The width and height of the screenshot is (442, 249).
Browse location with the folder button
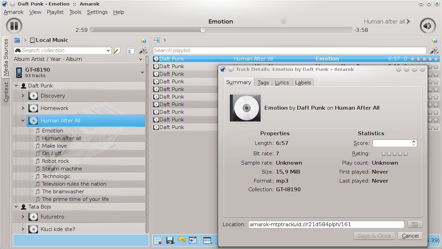click(x=415, y=224)
